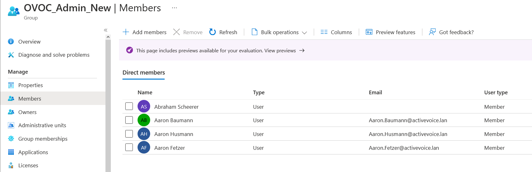This screenshot has height=172, width=532.
Task: Click the Add members plus icon
Action: click(126, 32)
